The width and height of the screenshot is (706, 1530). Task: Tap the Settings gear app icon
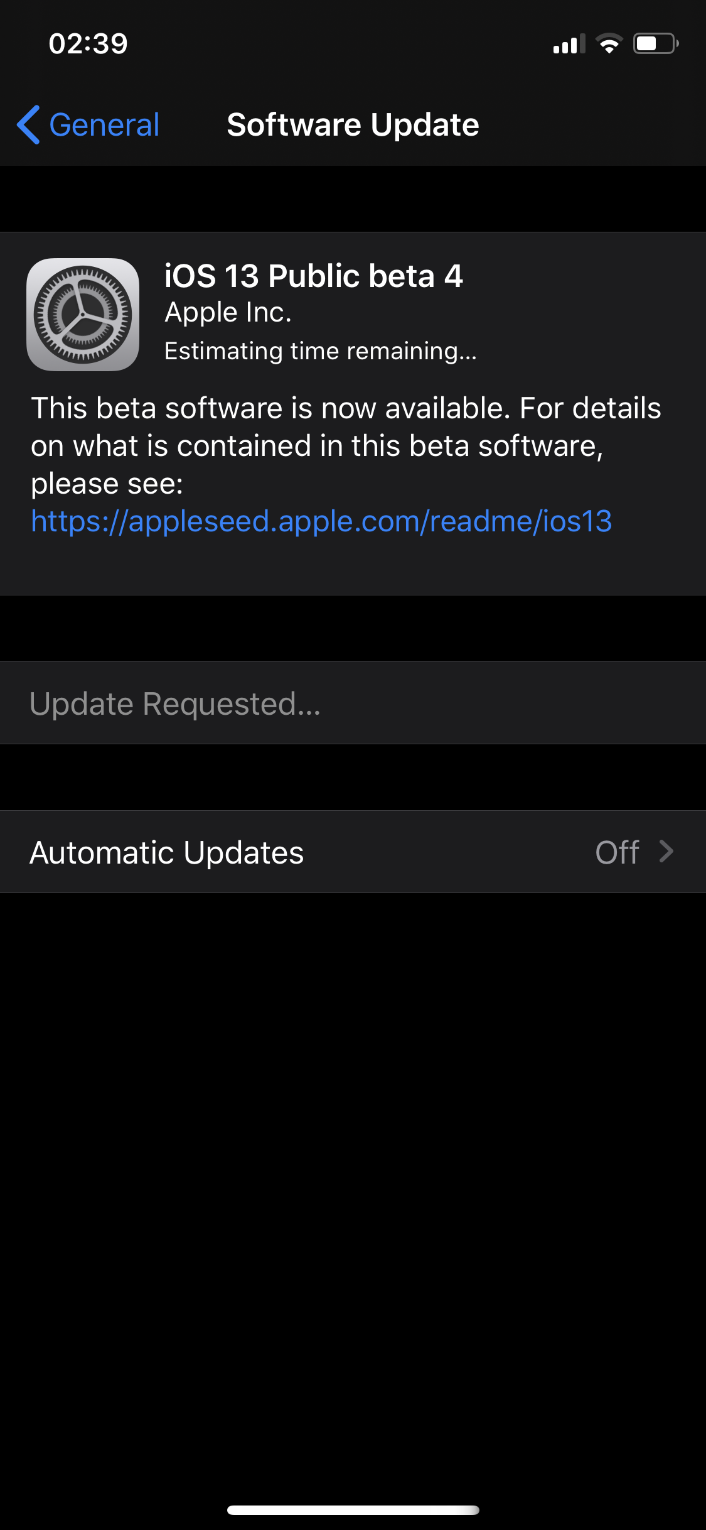tap(83, 315)
